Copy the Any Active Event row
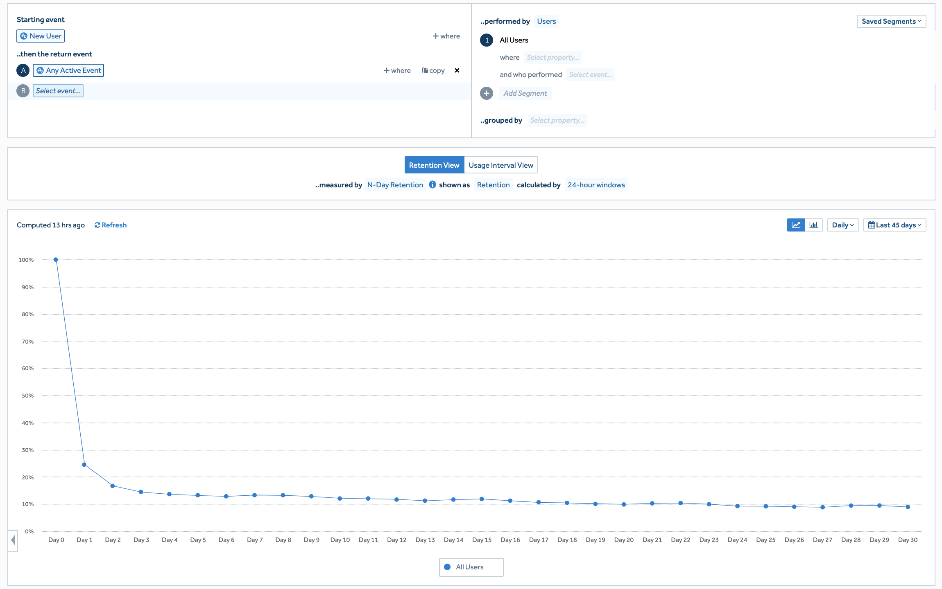Viewport: 942px width, 589px height. [433, 70]
